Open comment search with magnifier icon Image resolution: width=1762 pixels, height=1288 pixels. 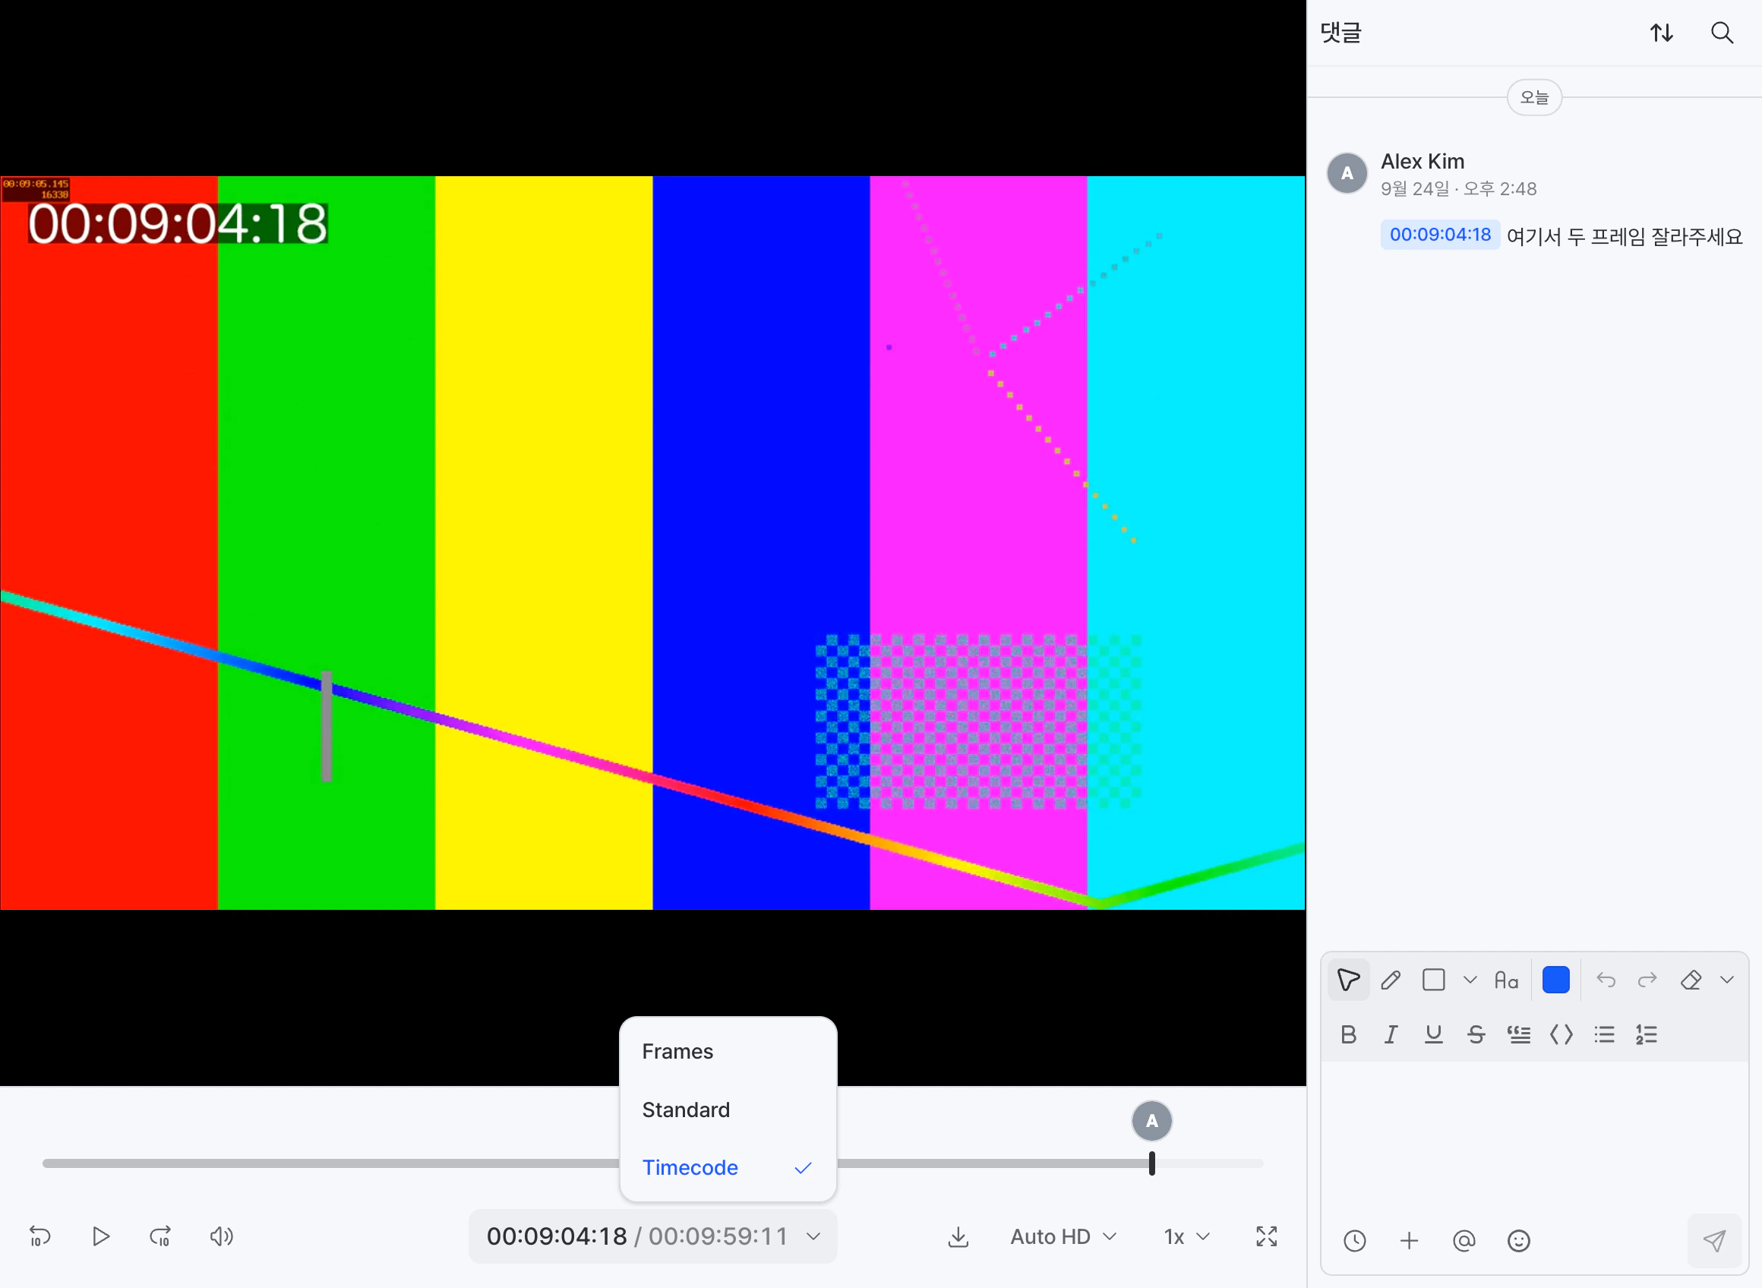point(1722,33)
